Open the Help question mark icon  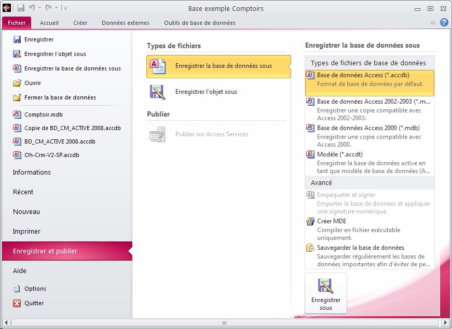tap(444, 23)
